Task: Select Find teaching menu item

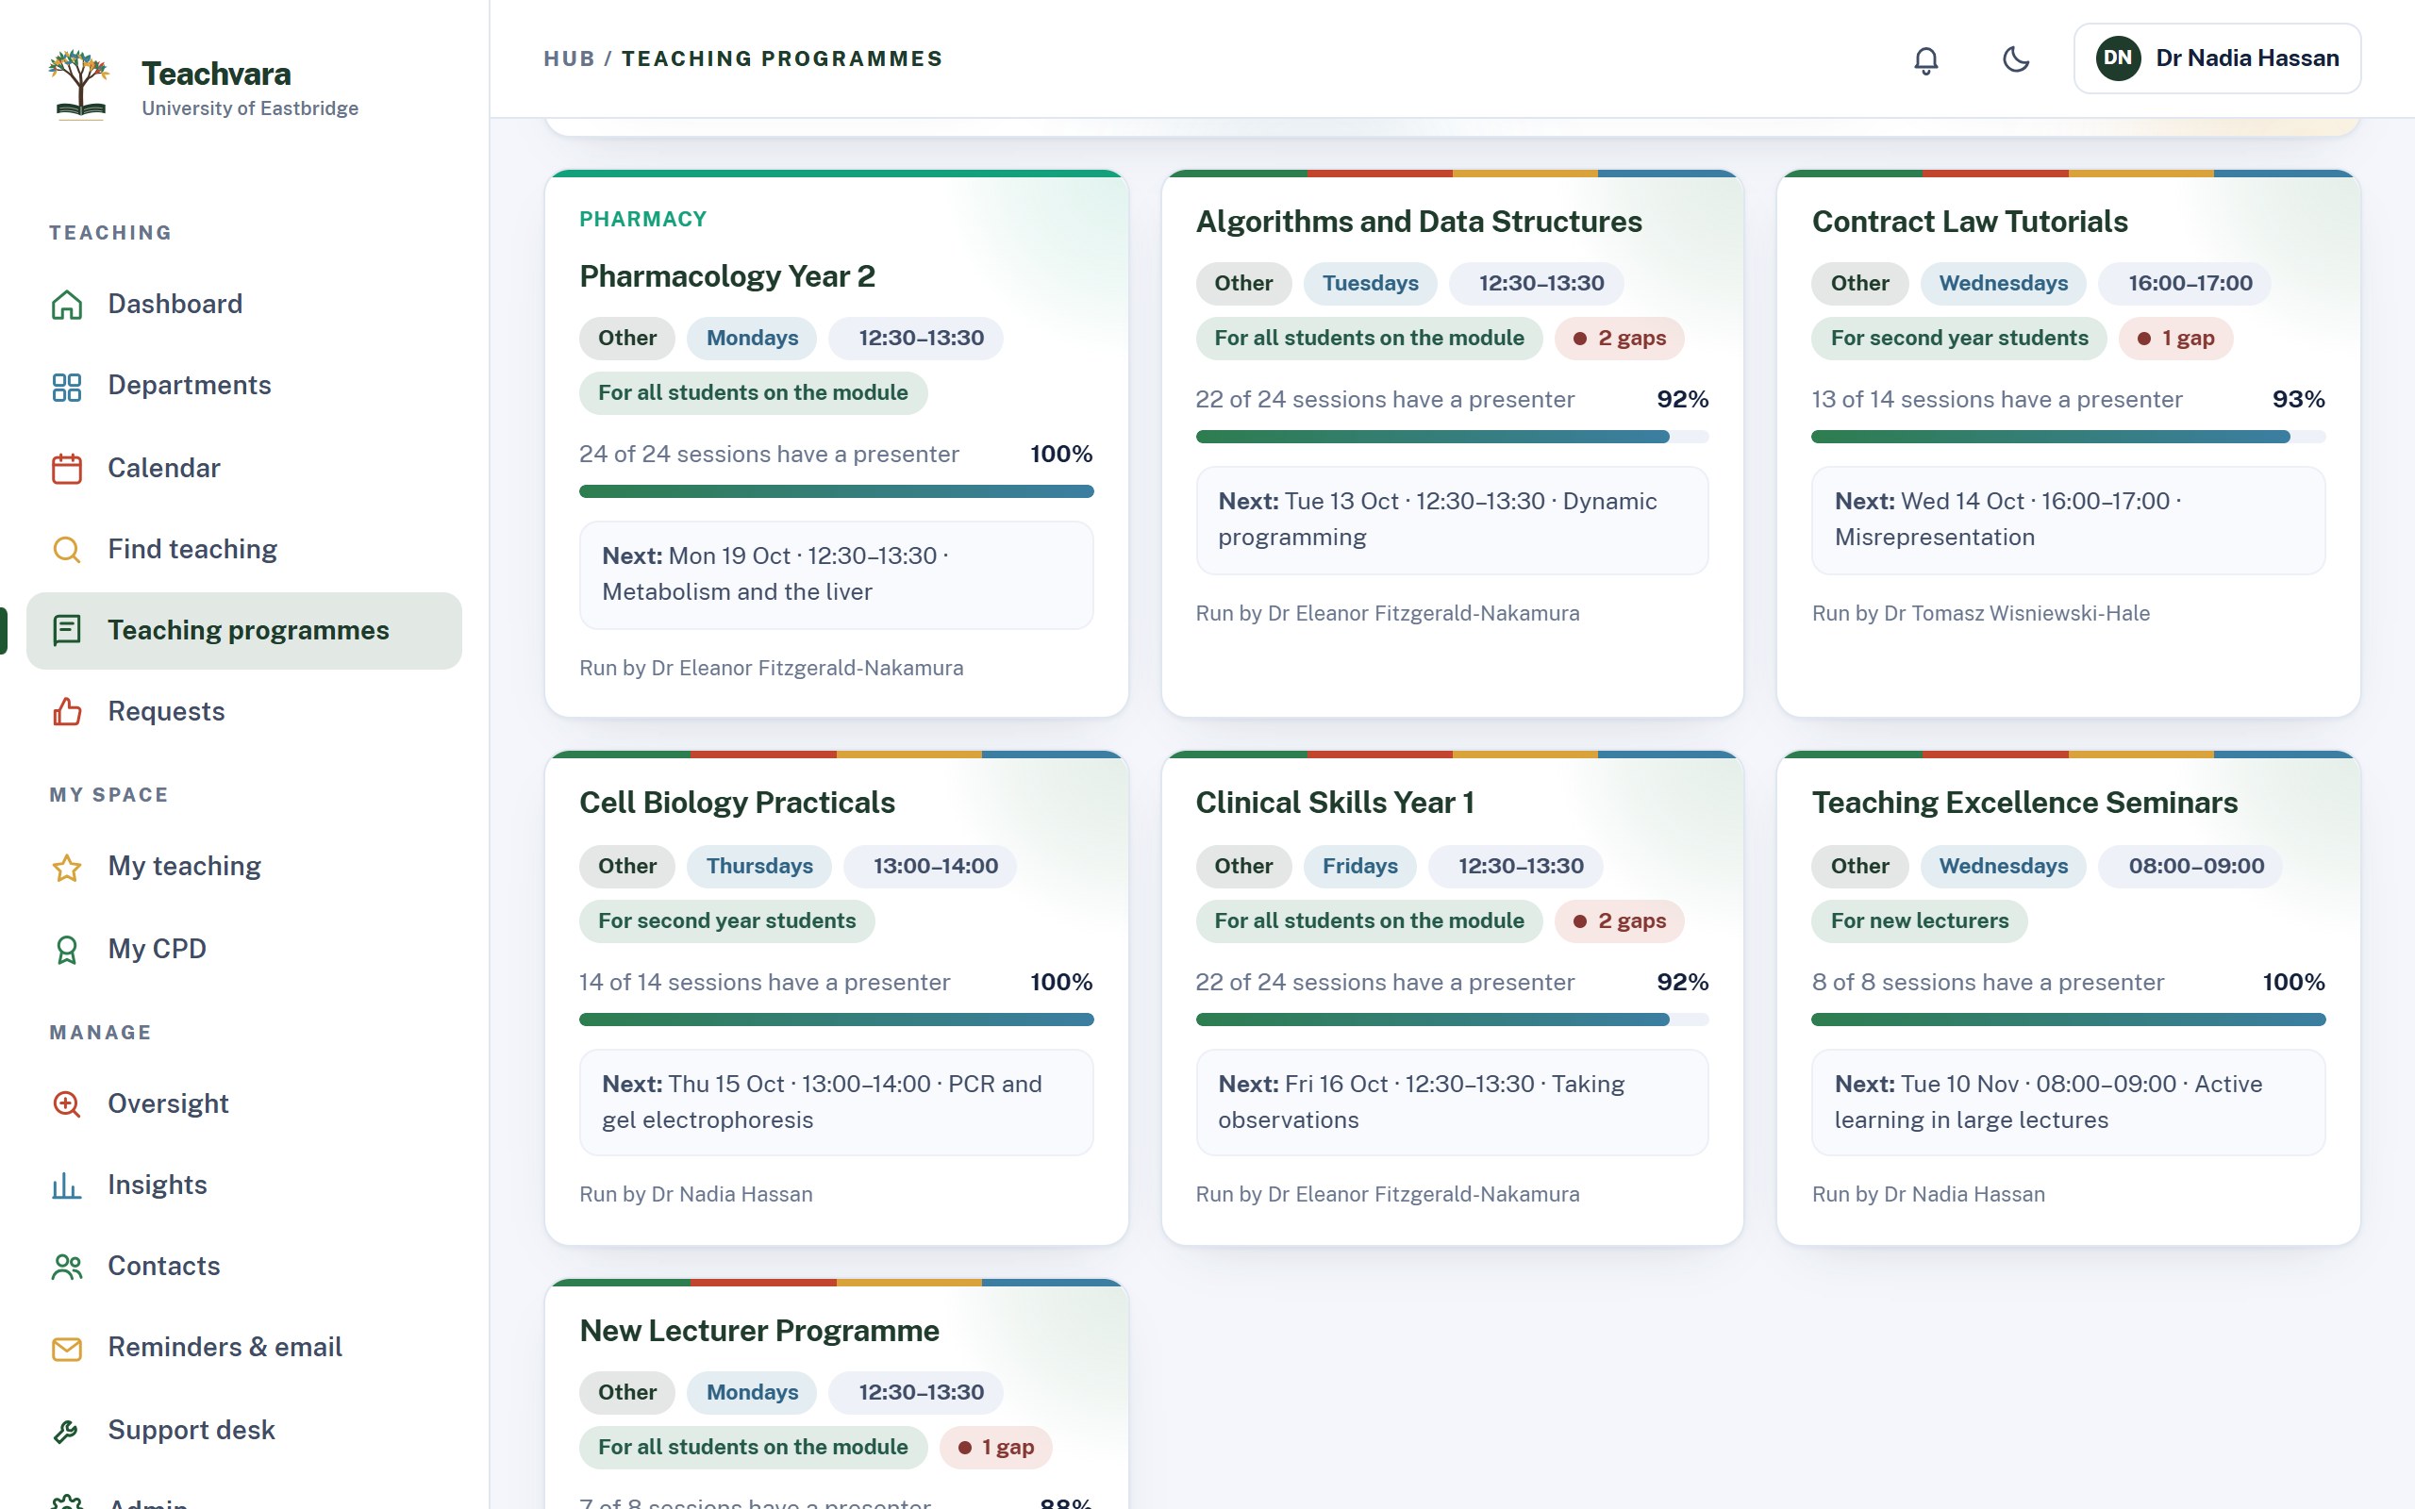Action: pyautogui.click(x=244, y=550)
